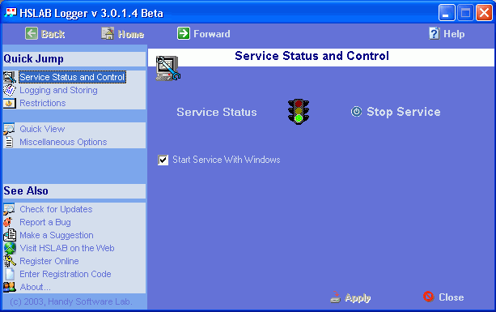Click the Make a Suggestion icon
Screen dimensions: 496x312
point(10,235)
